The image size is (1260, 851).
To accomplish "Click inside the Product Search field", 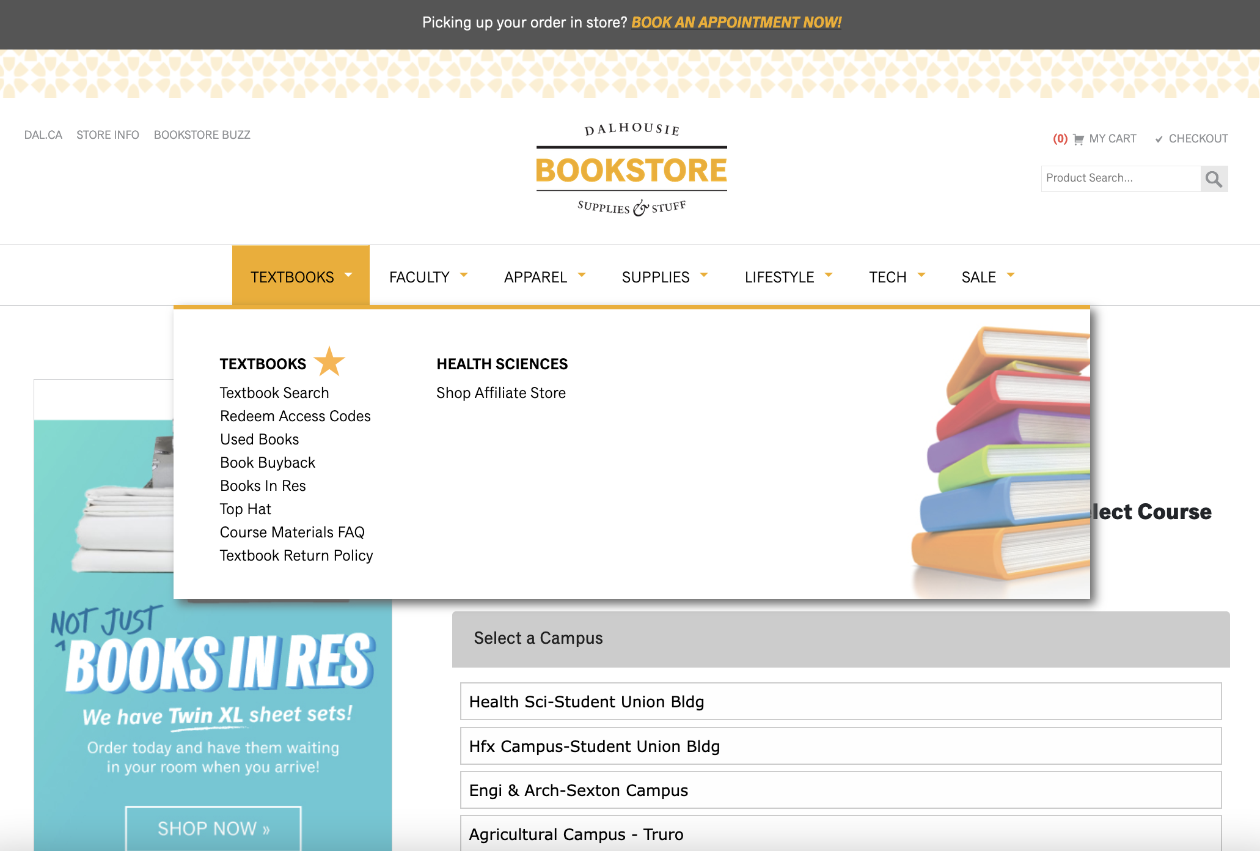I will coord(1121,179).
